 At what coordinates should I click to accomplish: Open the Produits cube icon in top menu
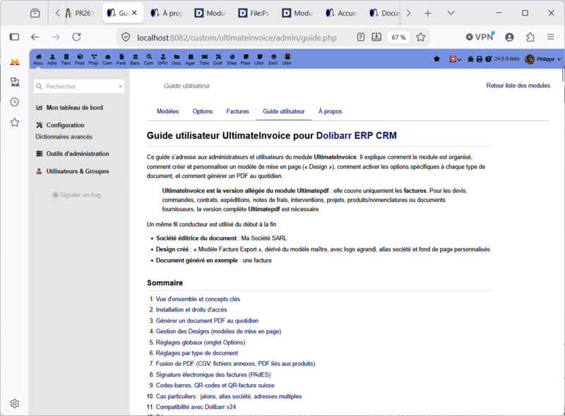click(x=80, y=57)
